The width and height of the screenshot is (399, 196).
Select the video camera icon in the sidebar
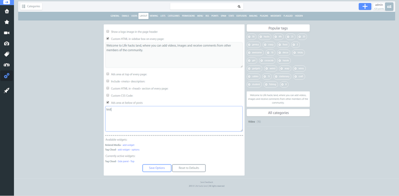tap(7, 33)
